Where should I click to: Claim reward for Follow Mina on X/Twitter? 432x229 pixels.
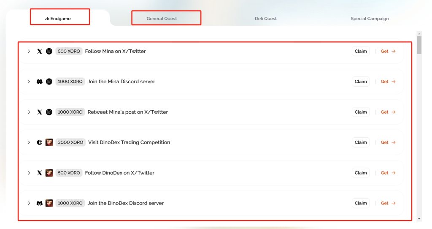[361, 51]
